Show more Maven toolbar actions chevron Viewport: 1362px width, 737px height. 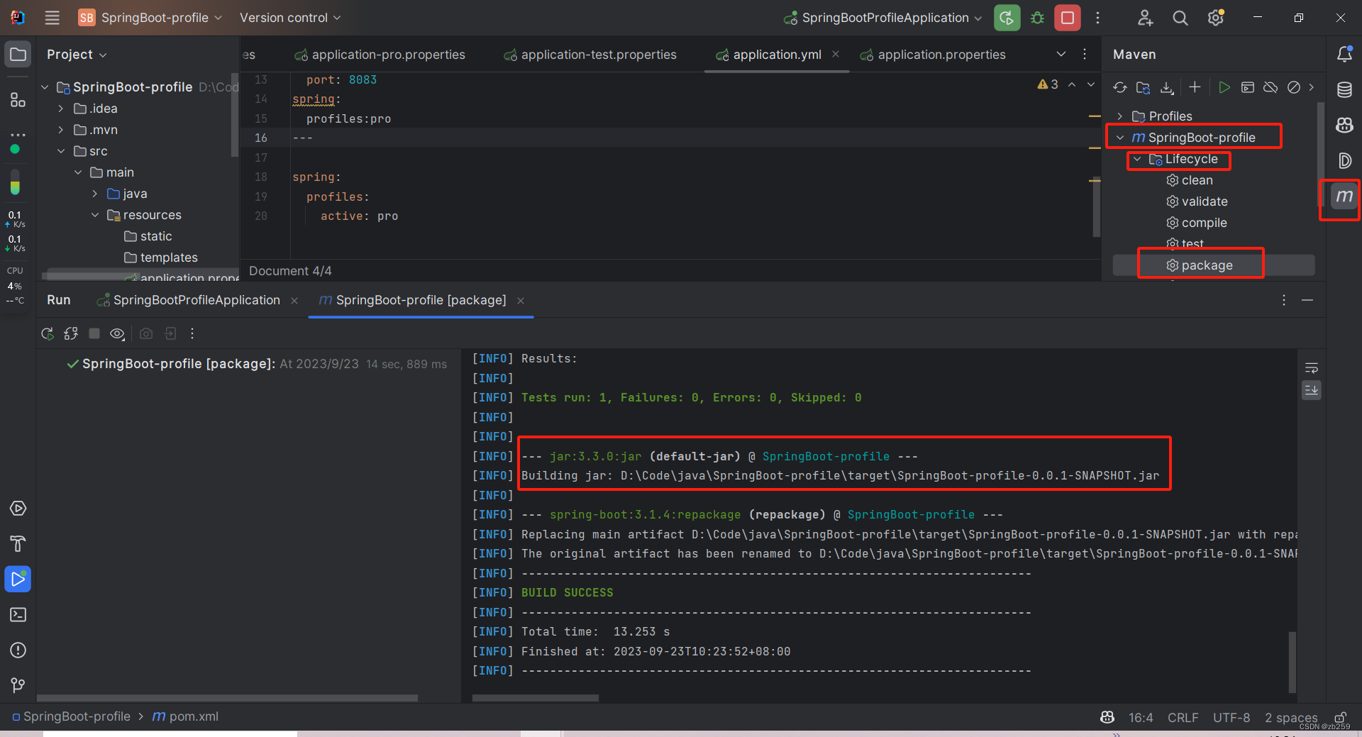(1312, 87)
